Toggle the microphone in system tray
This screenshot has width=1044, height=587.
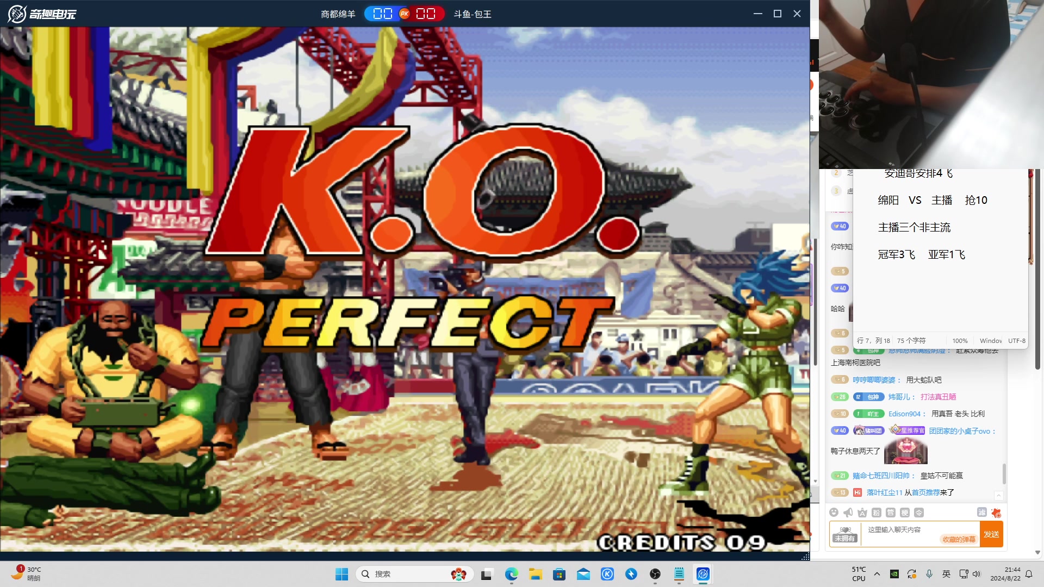tap(929, 574)
